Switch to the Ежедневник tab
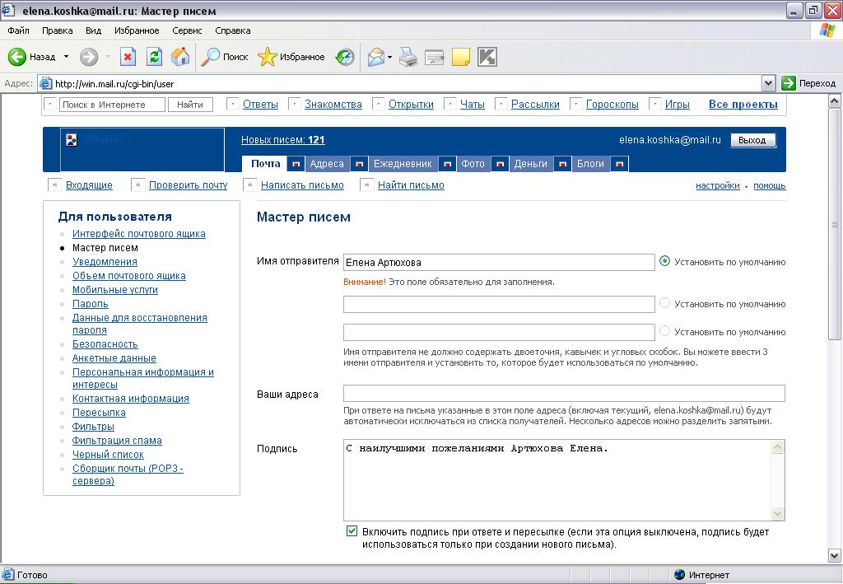This screenshot has width=843, height=584. 403,164
